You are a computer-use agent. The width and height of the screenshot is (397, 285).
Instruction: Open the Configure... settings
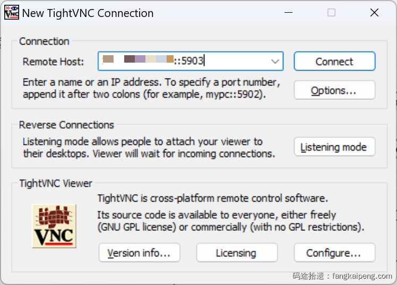point(334,253)
